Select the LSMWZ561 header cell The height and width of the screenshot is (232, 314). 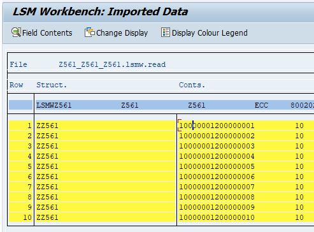tap(54, 105)
